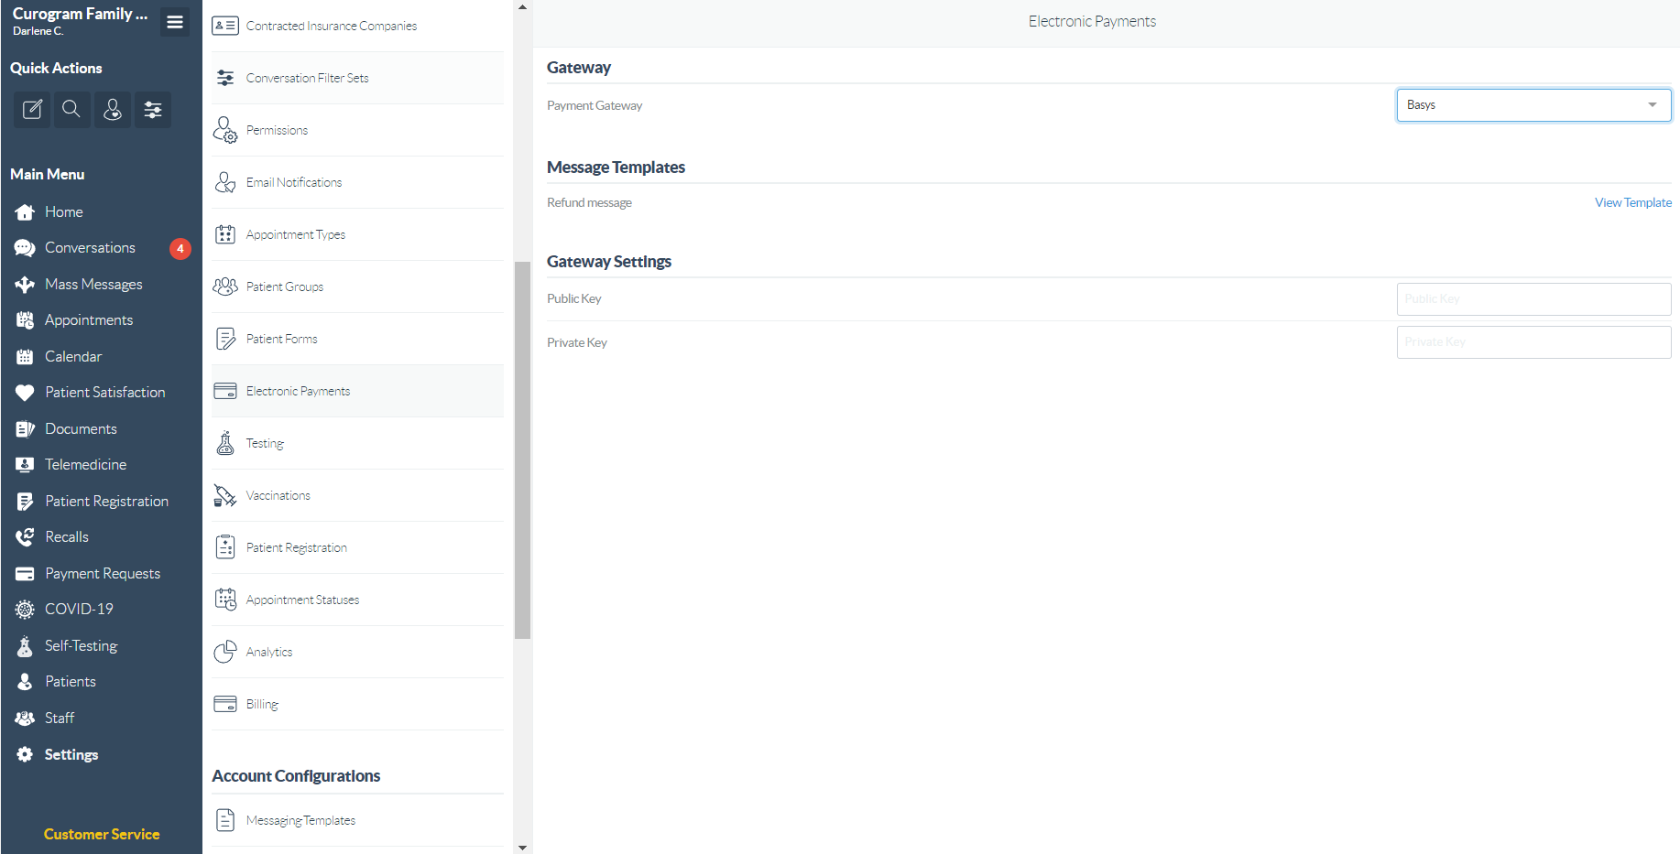Open Conversations from the main menu
The image size is (1680, 854).
[90, 248]
